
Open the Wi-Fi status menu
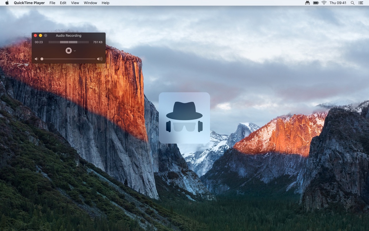(x=324, y=3)
